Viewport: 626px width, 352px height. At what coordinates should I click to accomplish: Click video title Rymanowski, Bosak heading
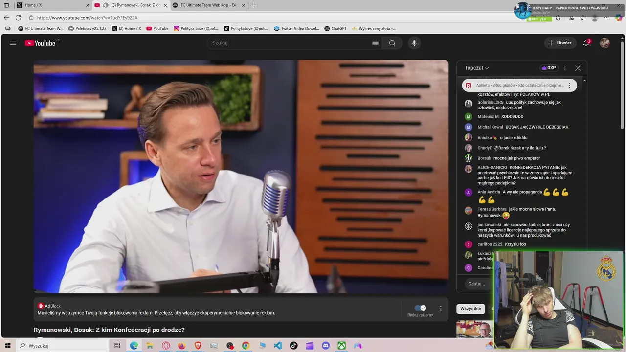tap(109, 330)
